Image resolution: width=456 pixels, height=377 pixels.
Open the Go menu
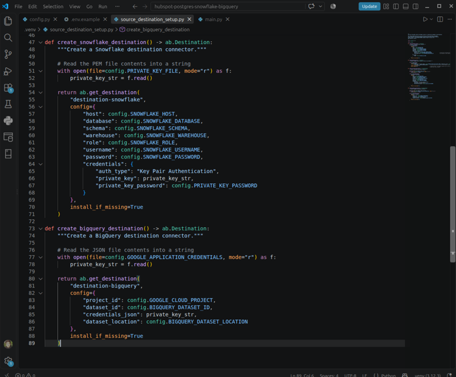(90, 6)
